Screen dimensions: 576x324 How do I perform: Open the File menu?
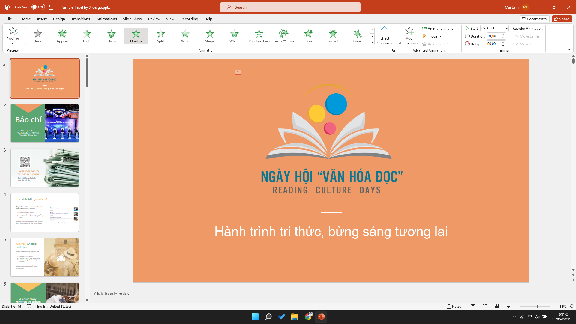coord(9,19)
